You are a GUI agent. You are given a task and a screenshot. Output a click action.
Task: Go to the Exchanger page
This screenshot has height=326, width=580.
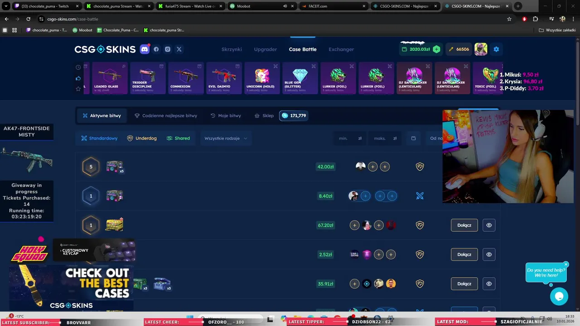point(341,49)
